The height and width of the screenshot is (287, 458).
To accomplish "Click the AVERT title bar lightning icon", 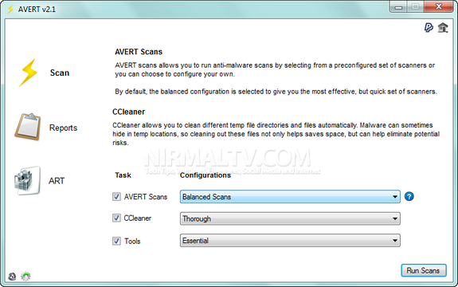I will 10,10.
